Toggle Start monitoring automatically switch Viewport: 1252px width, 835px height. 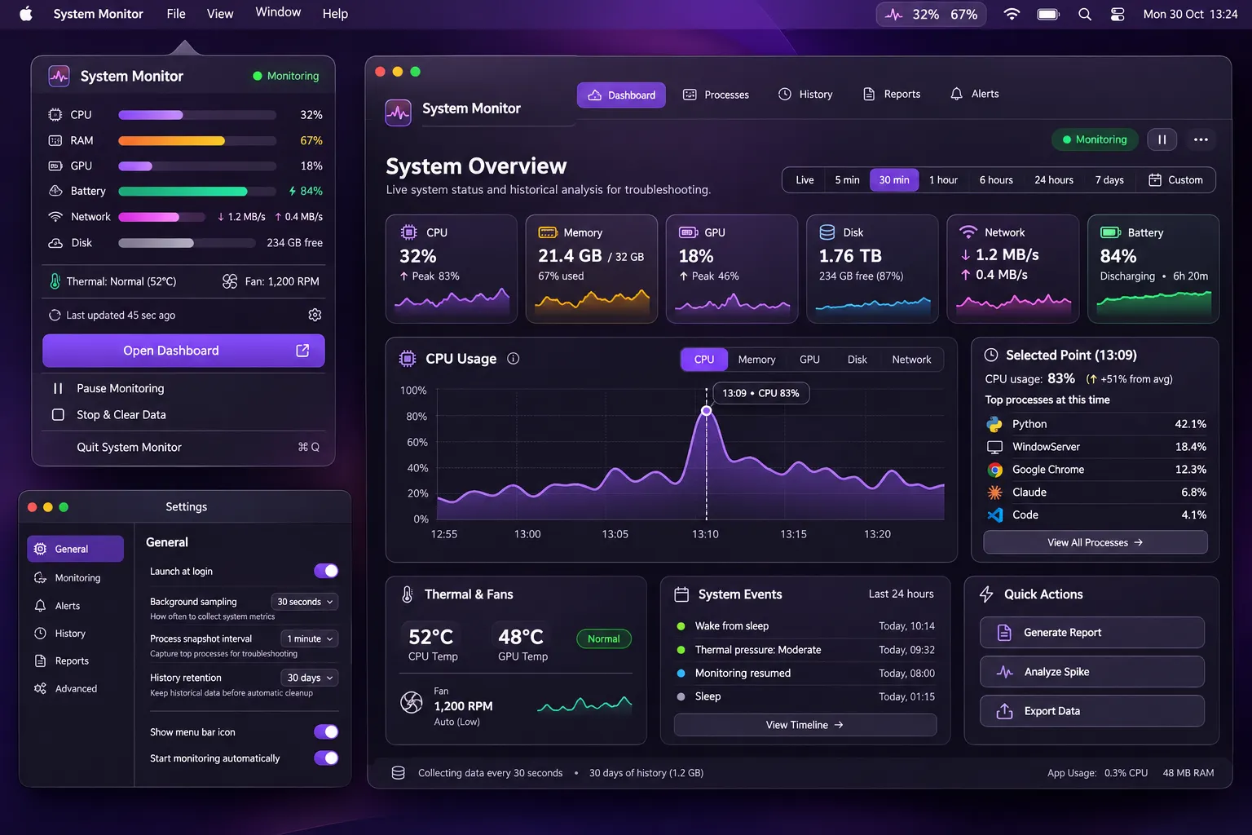(326, 758)
